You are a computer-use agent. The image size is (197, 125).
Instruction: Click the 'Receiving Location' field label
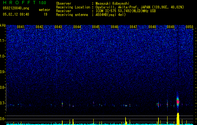73,7
